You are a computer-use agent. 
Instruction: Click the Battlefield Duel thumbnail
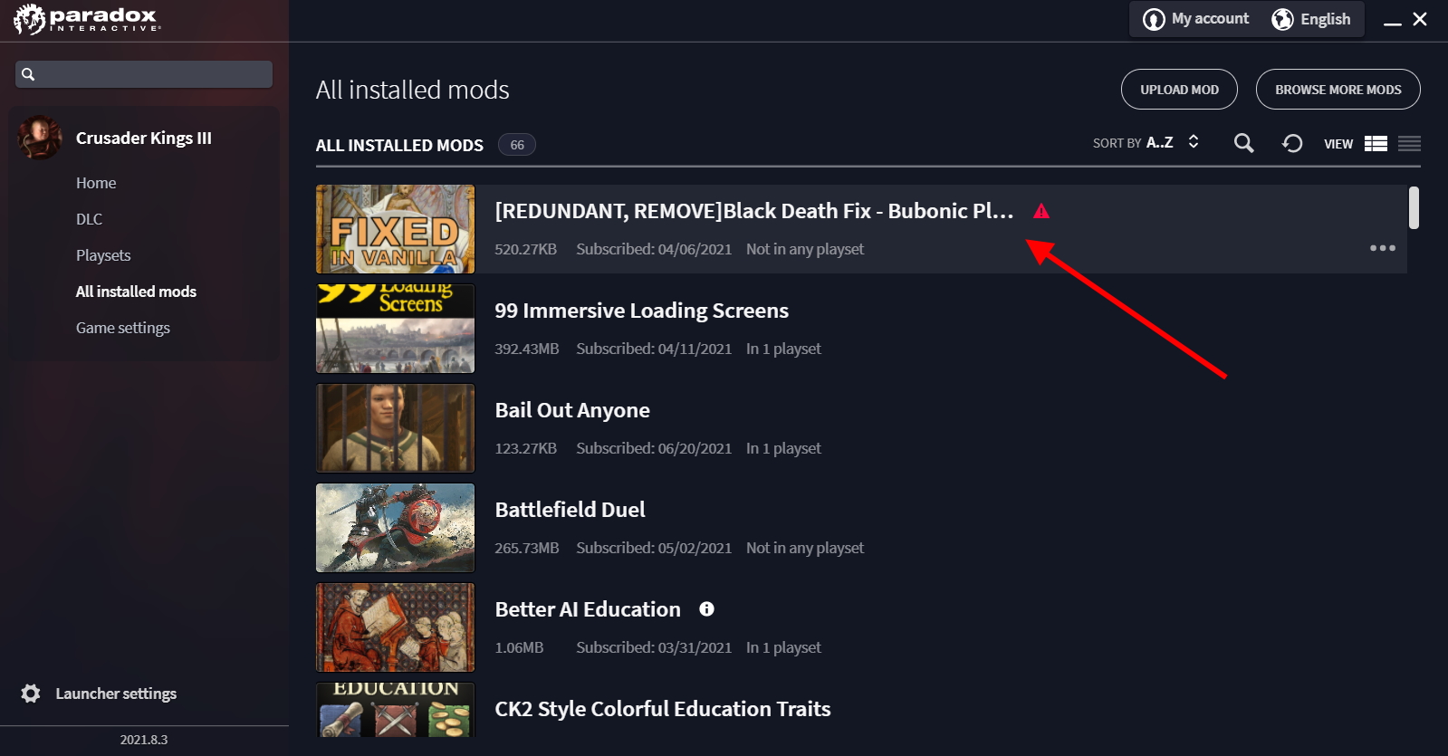click(x=395, y=528)
